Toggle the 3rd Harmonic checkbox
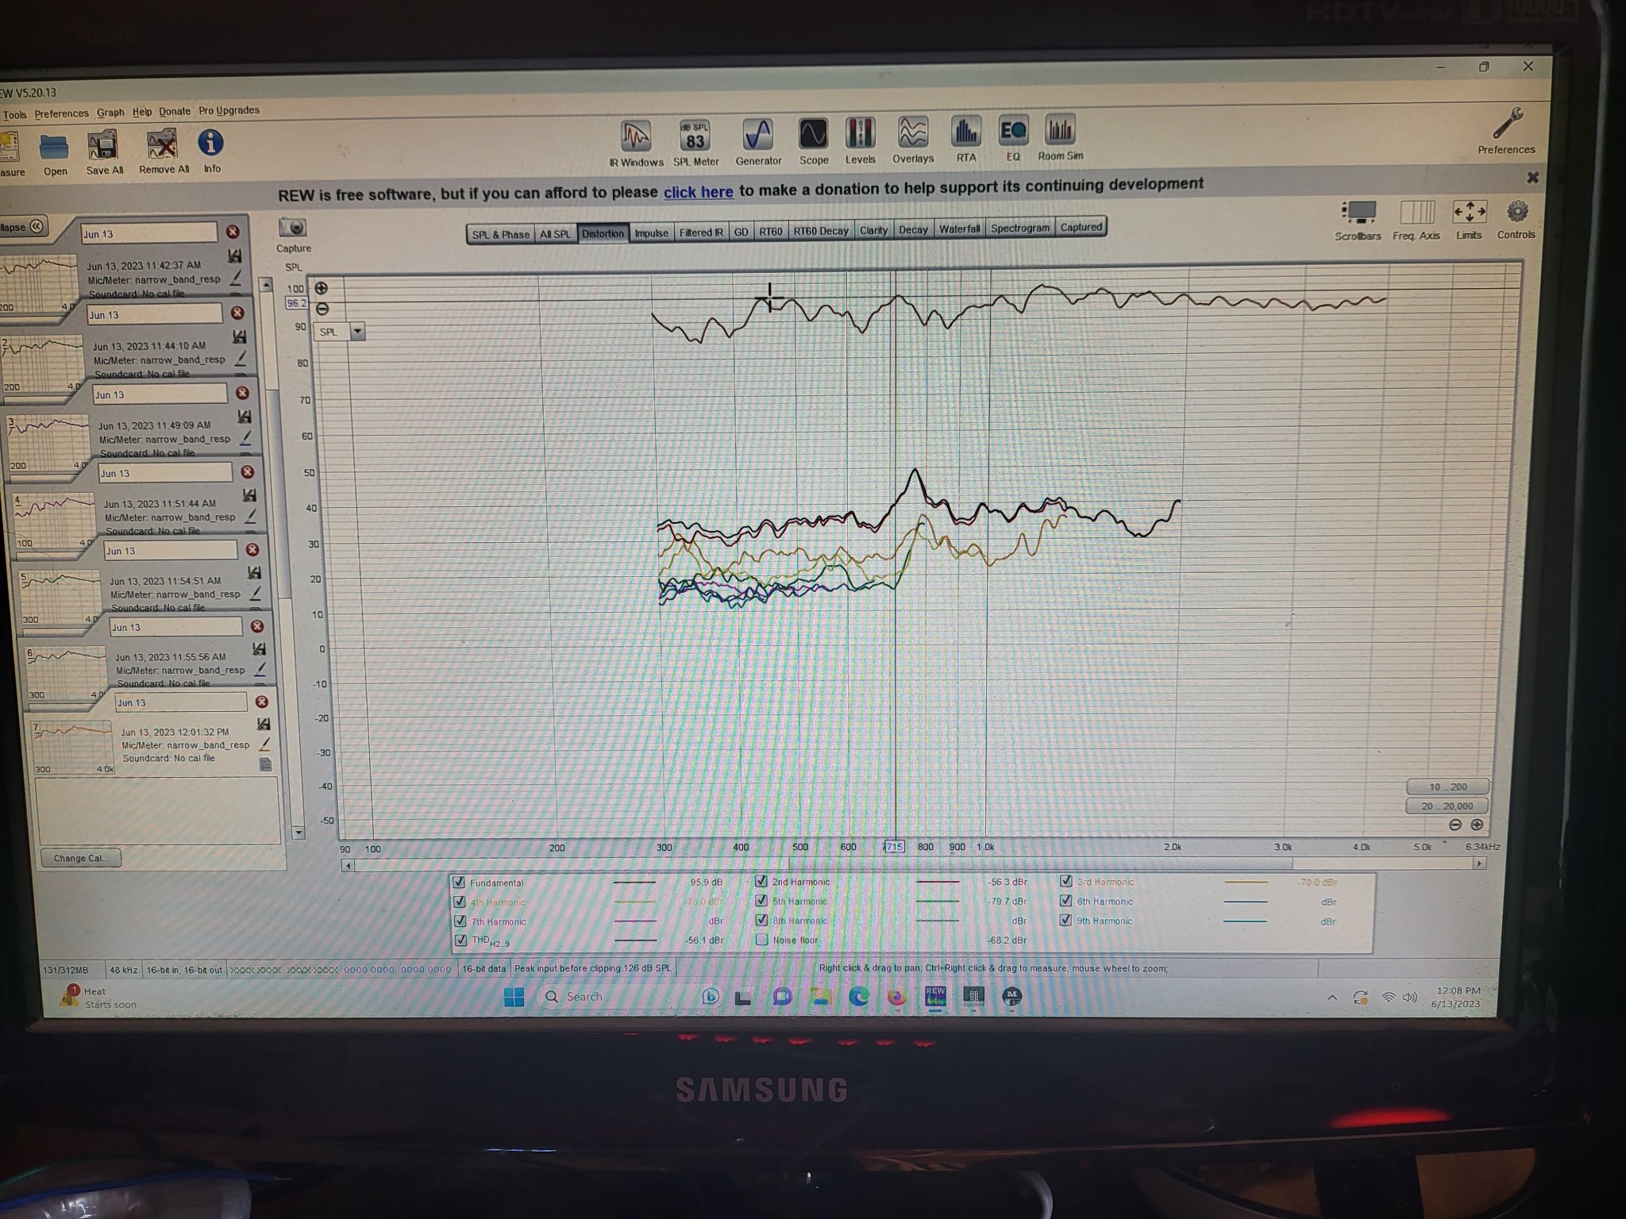This screenshot has width=1626, height=1219. [x=1065, y=881]
